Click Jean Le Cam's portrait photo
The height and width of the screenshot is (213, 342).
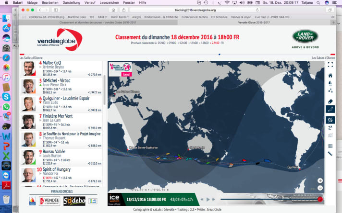28,122
